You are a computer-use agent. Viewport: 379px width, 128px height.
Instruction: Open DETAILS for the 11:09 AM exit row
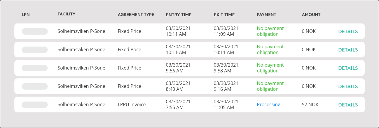tap(348, 31)
